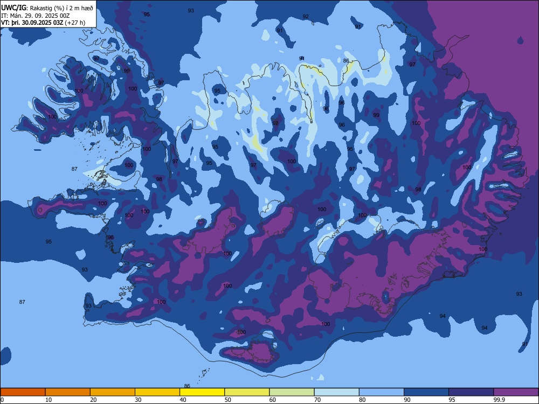The image size is (539, 404).
Task: Click the '30' legend tick label
Action: click(x=138, y=400)
